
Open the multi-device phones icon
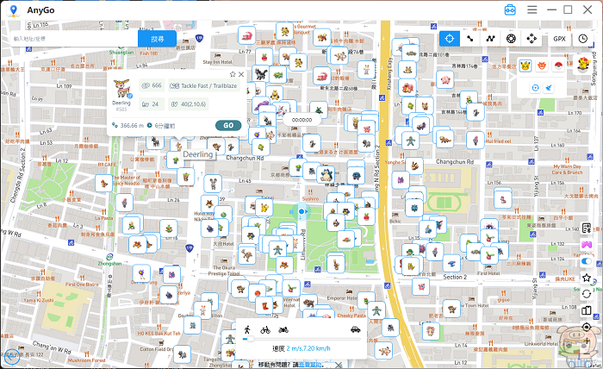point(587,310)
